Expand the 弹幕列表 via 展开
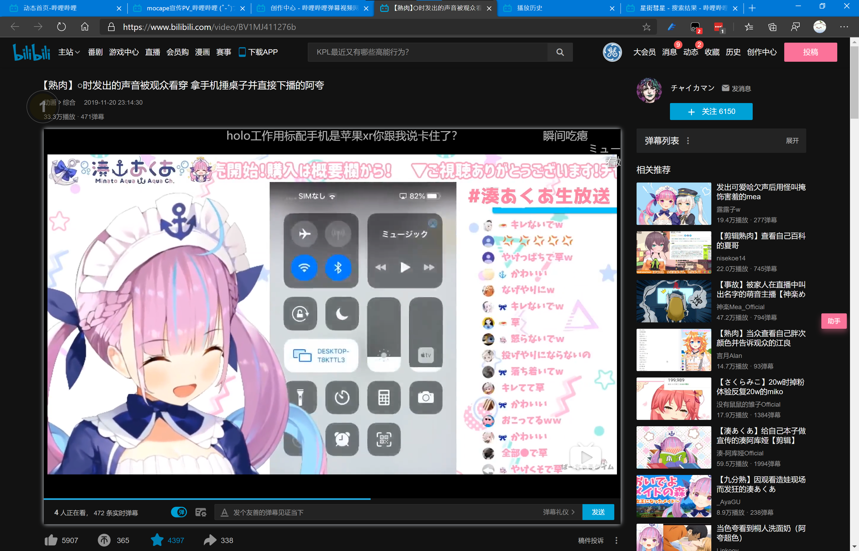The height and width of the screenshot is (551, 859). coord(792,141)
